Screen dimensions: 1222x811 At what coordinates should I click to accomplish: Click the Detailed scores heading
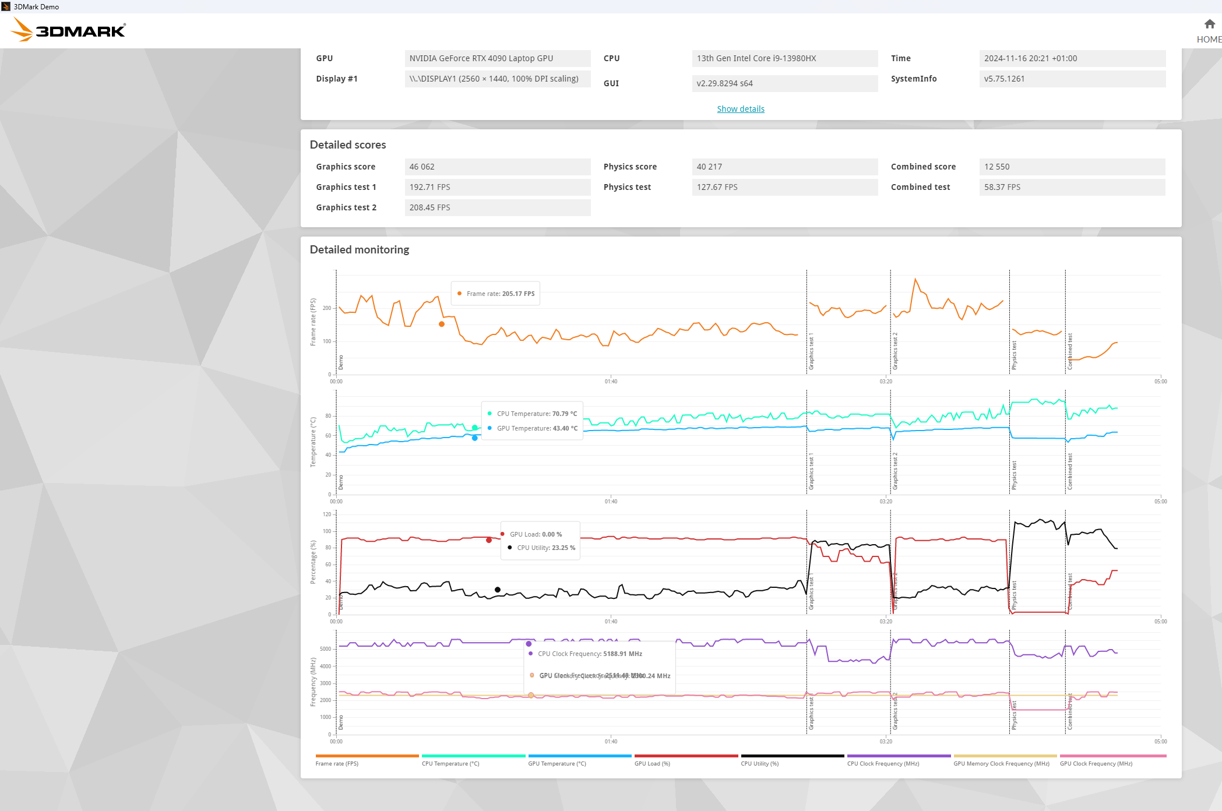pyautogui.click(x=348, y=145)
